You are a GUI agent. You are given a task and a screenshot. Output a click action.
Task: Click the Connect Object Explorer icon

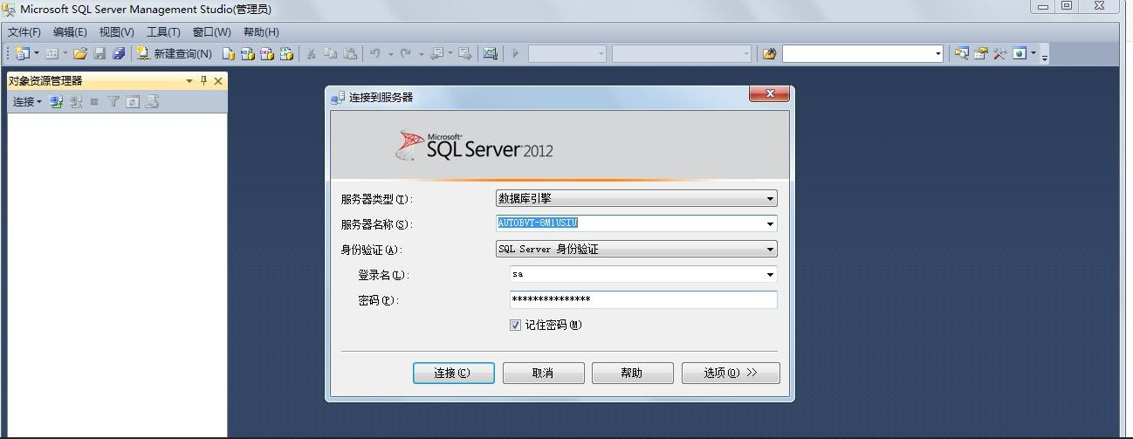(56, 102)
